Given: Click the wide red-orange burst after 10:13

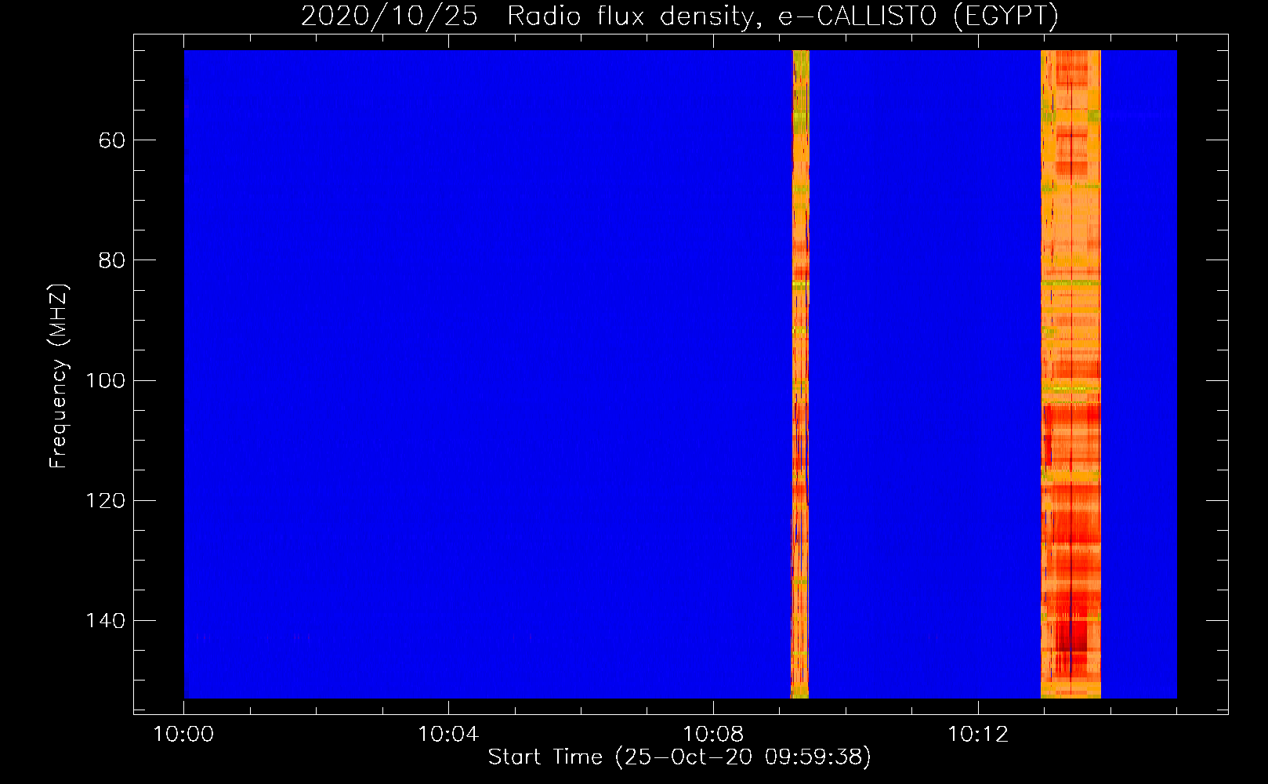Looking at the screenshot, I should pos(1071,374).
